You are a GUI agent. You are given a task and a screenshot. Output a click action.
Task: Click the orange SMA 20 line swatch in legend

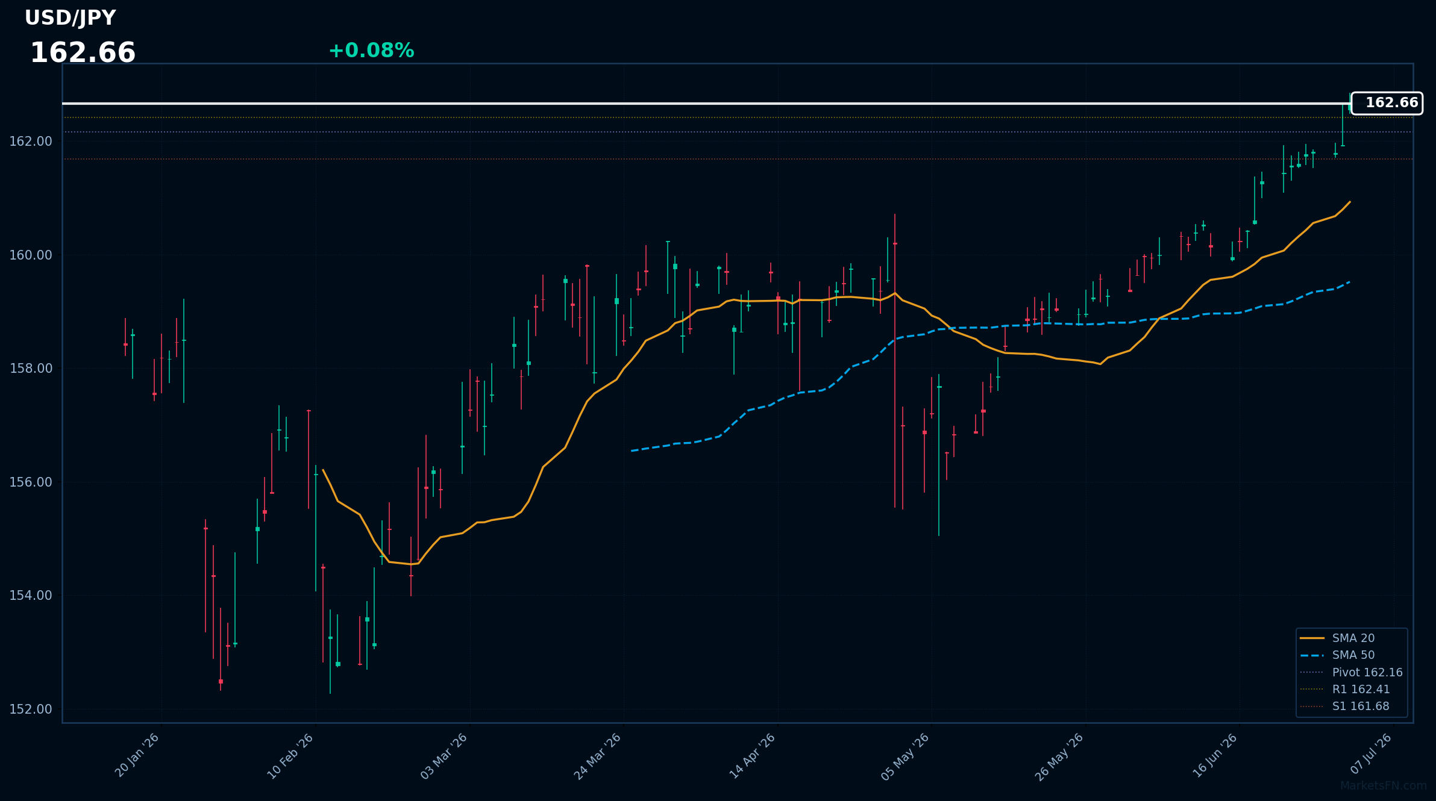[1312, 638]
